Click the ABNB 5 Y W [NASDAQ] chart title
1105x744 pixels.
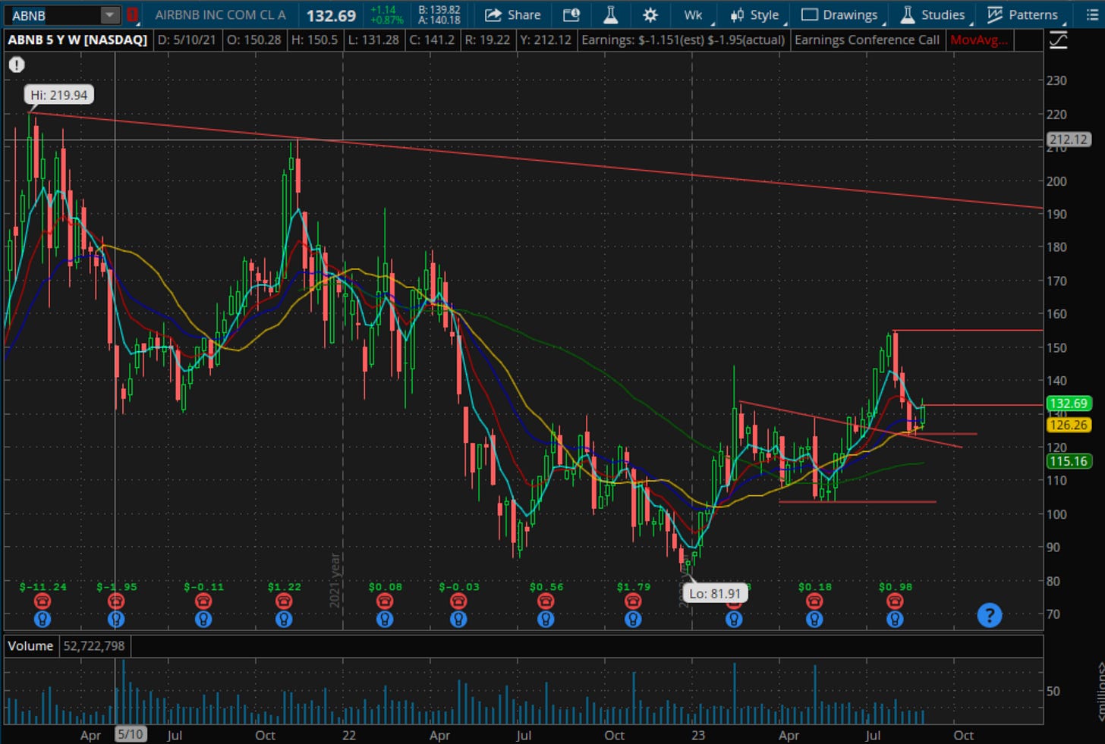(77, 39)
